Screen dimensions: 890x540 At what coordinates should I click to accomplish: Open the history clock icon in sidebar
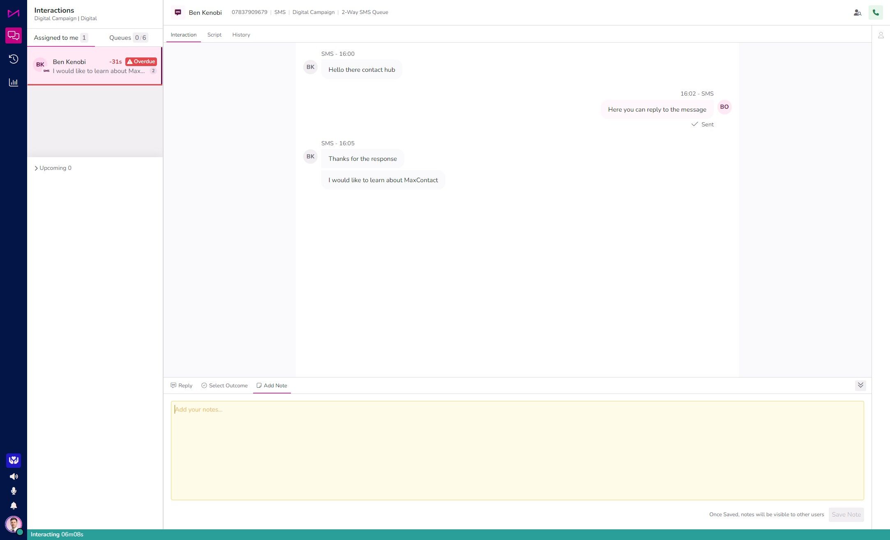(14, 59)
